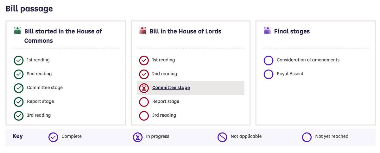Open the Lords Committee stage link
The height and width of the screenshot is (153, 380).
pos(171,88)
